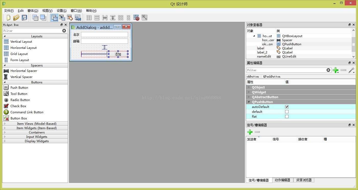The width and height of the screenshot is (358, 190).
Task: Switch to the 资源浏览器 tab
Action: (304, 180)
